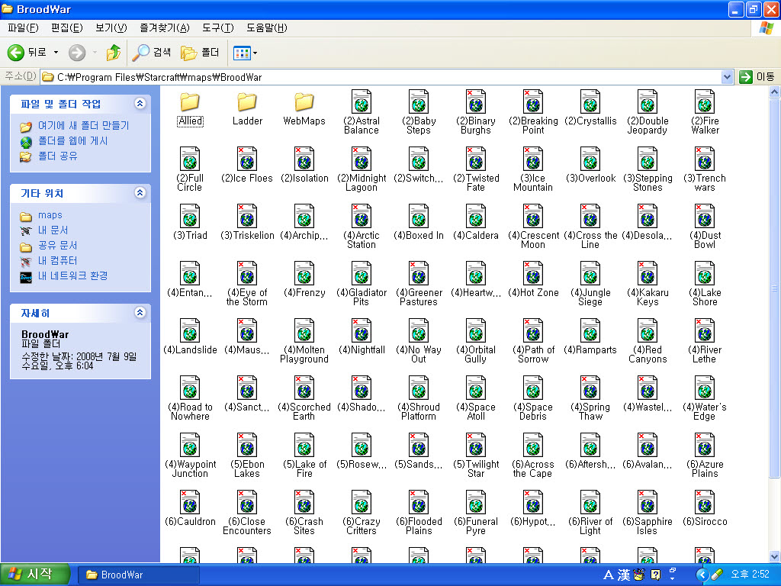Click (4)Road to Nowhere map file
This screenshot has width=781, height=586.
coord(190,399)
